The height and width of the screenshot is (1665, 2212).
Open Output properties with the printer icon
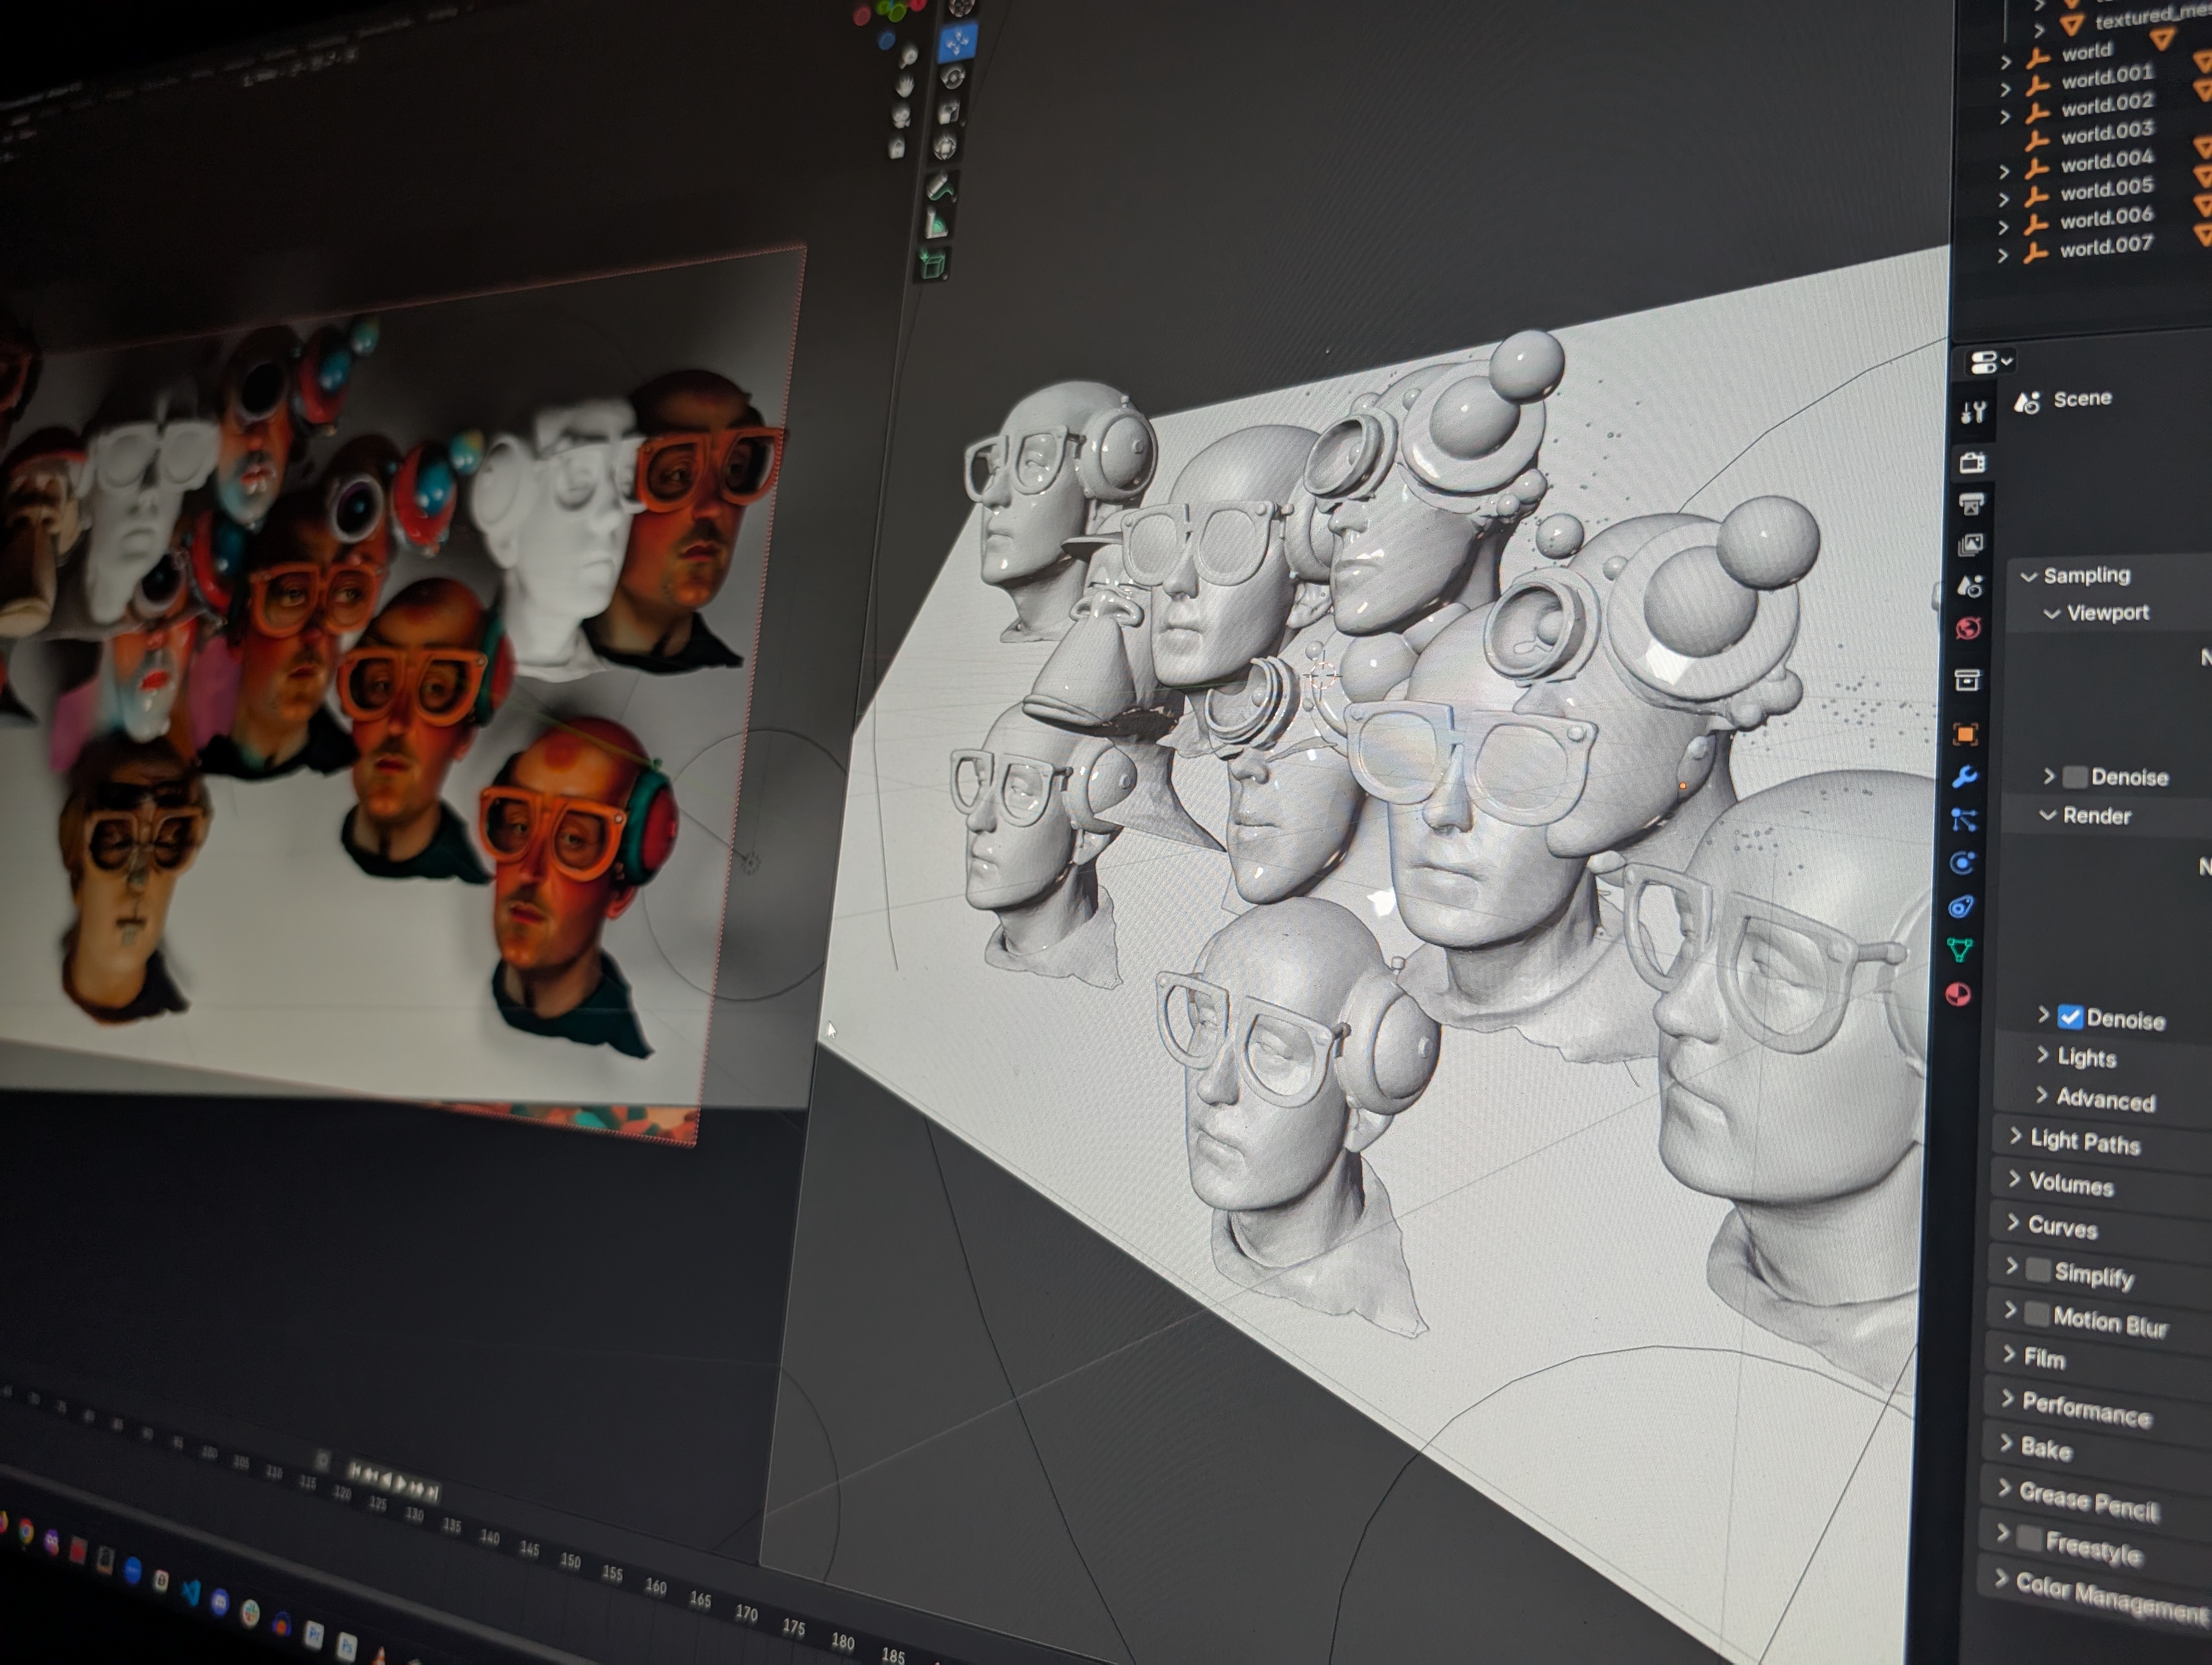coord(1972,505)
